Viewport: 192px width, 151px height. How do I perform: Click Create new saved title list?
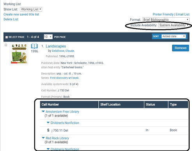(x=21, y=15)
